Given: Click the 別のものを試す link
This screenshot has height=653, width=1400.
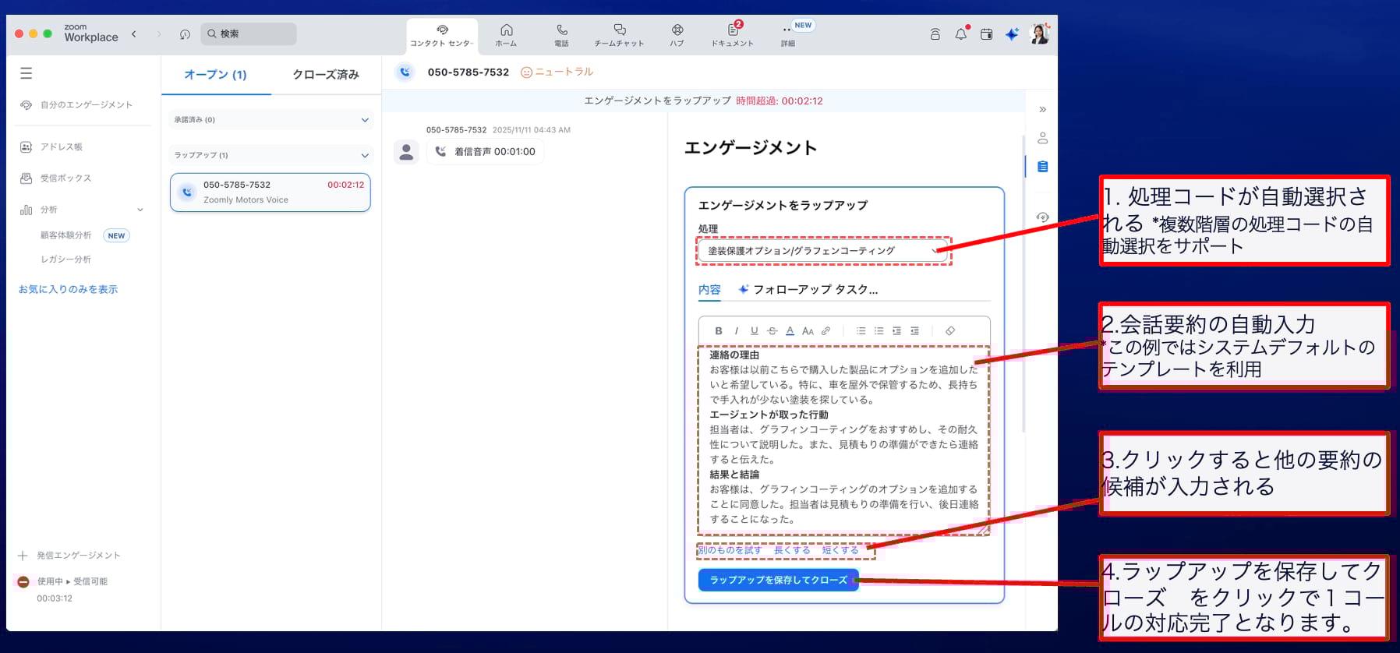Looking at the screenshot, I should [x=730, y=550].
